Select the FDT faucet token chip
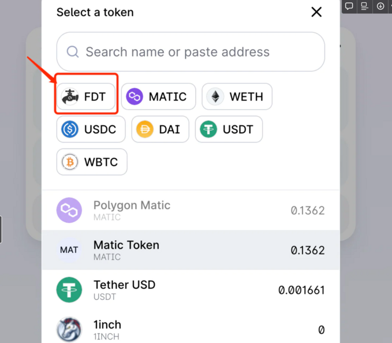This screenshot has width=392, height=343. (x=85, y=96)
